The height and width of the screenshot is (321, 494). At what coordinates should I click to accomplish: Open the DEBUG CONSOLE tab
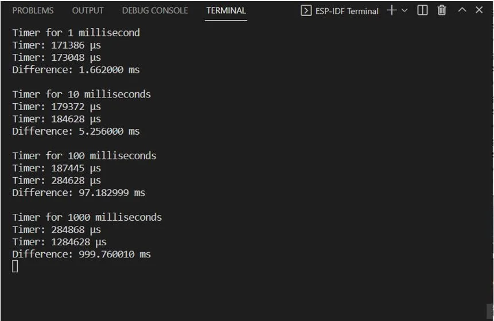click(155, 11)
